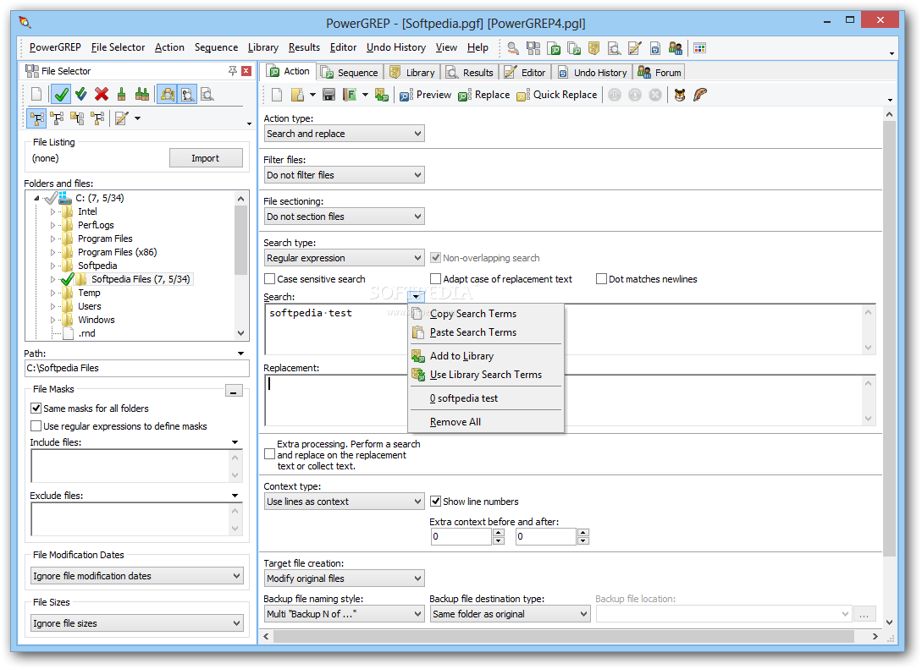Click the colored grid layout icon in the main toolbar

click(x=699, y=48)
